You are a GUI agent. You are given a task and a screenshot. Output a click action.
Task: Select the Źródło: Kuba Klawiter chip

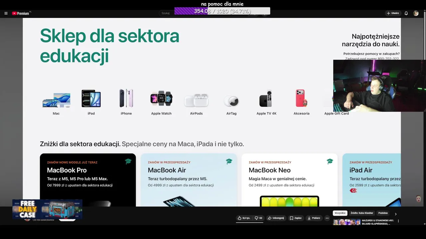[x=362, y=213]
